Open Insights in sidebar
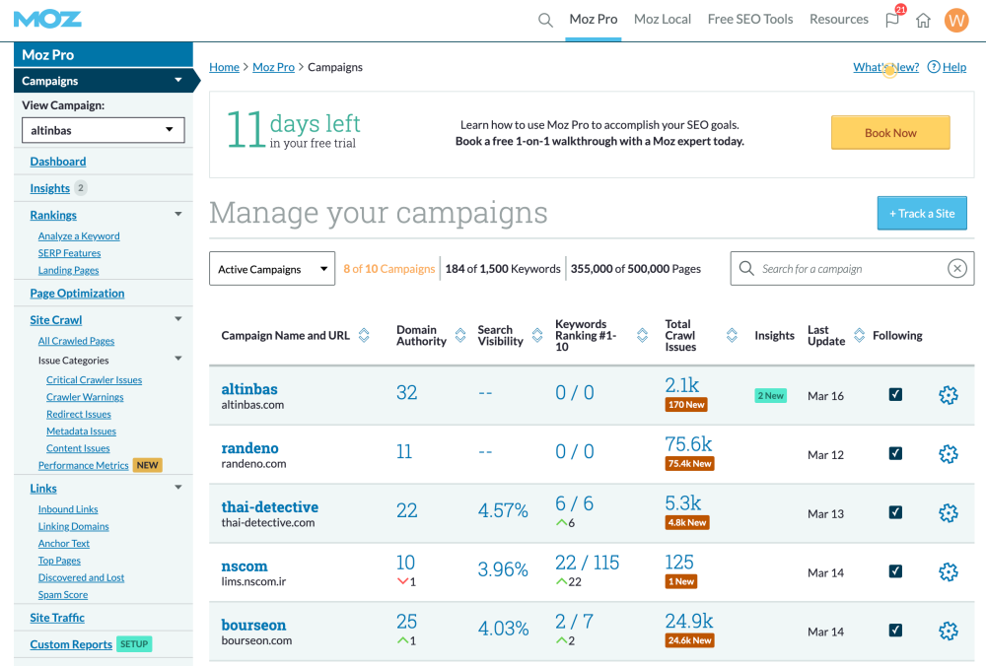Screen dimensions: 986x666 point(49,188)
